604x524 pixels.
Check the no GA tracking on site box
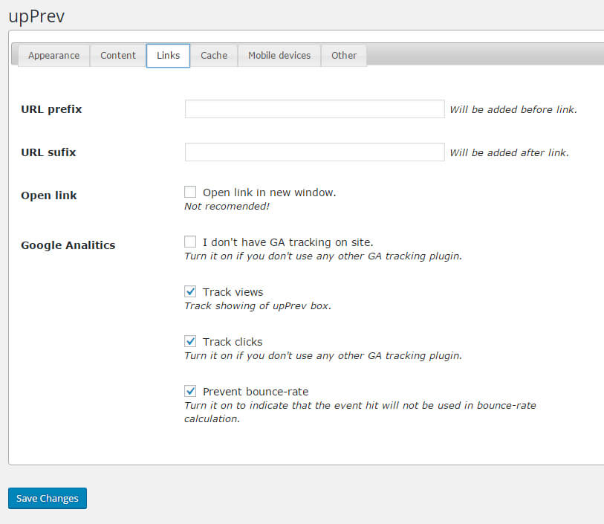pos(190,242)
